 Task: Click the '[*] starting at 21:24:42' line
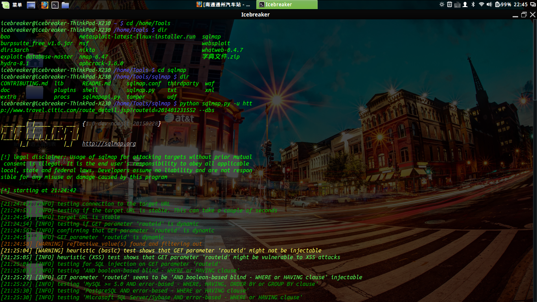click(39, 190)
